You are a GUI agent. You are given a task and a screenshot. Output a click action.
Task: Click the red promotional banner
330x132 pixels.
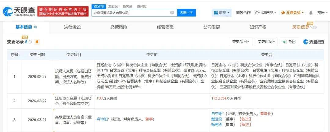(63, 11)
